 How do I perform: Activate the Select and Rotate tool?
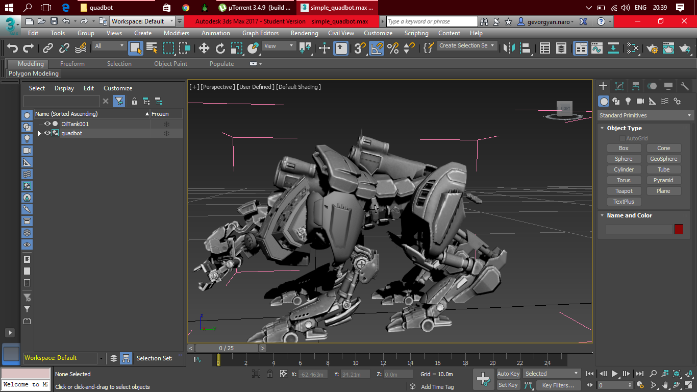click(x=220, y=48)
